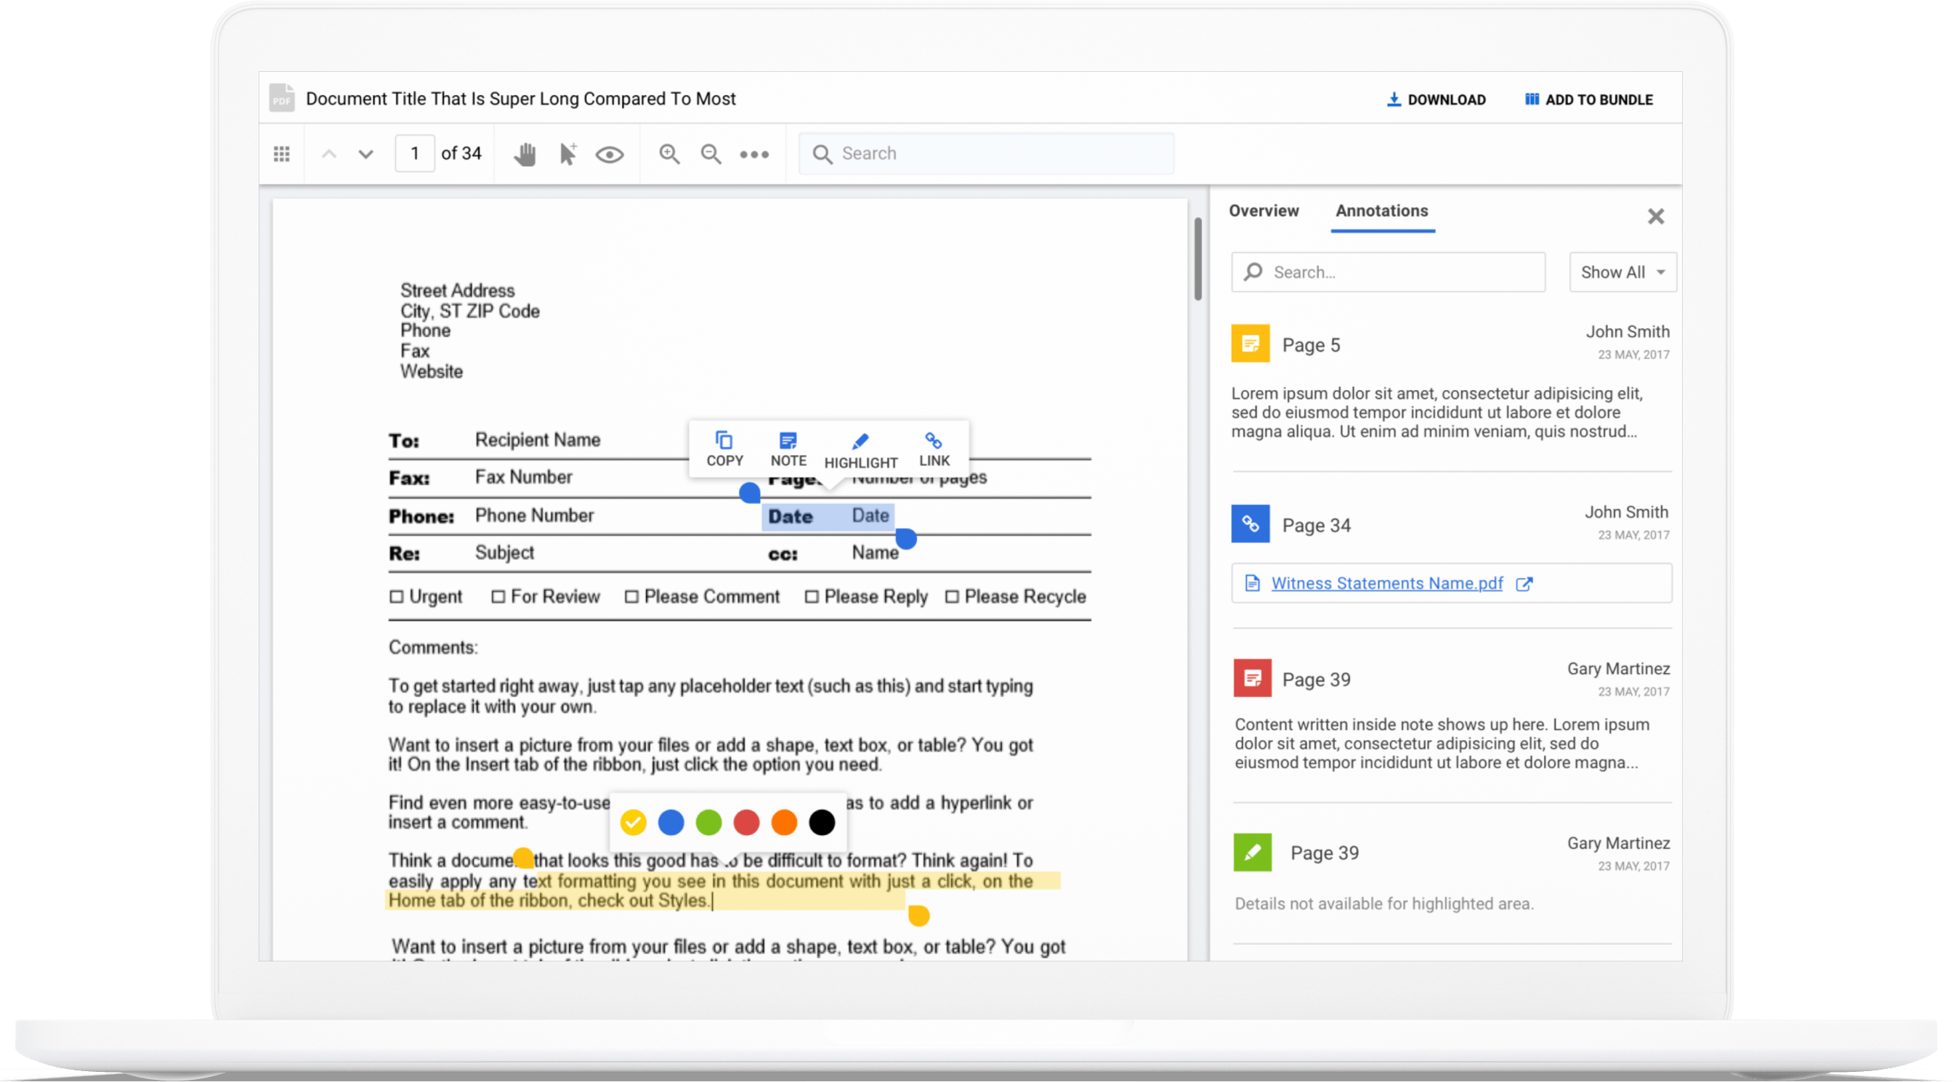
Task: Check the Please Reply checkbox
Action: click(812, 597)
